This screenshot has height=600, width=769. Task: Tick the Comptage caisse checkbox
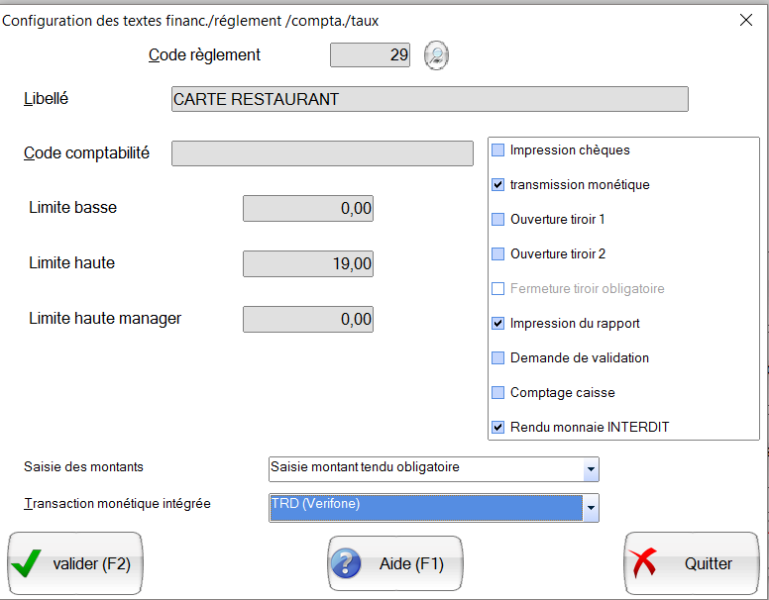click(x=498, y=393)
